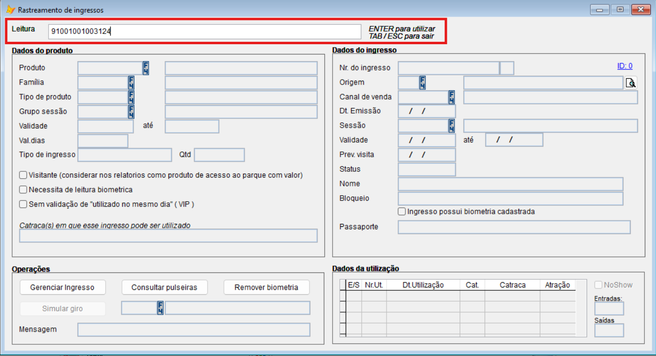Click the F4 lookup icon beside Produto
This screenshot has width=656, height=356.
[x=146, y=68]
